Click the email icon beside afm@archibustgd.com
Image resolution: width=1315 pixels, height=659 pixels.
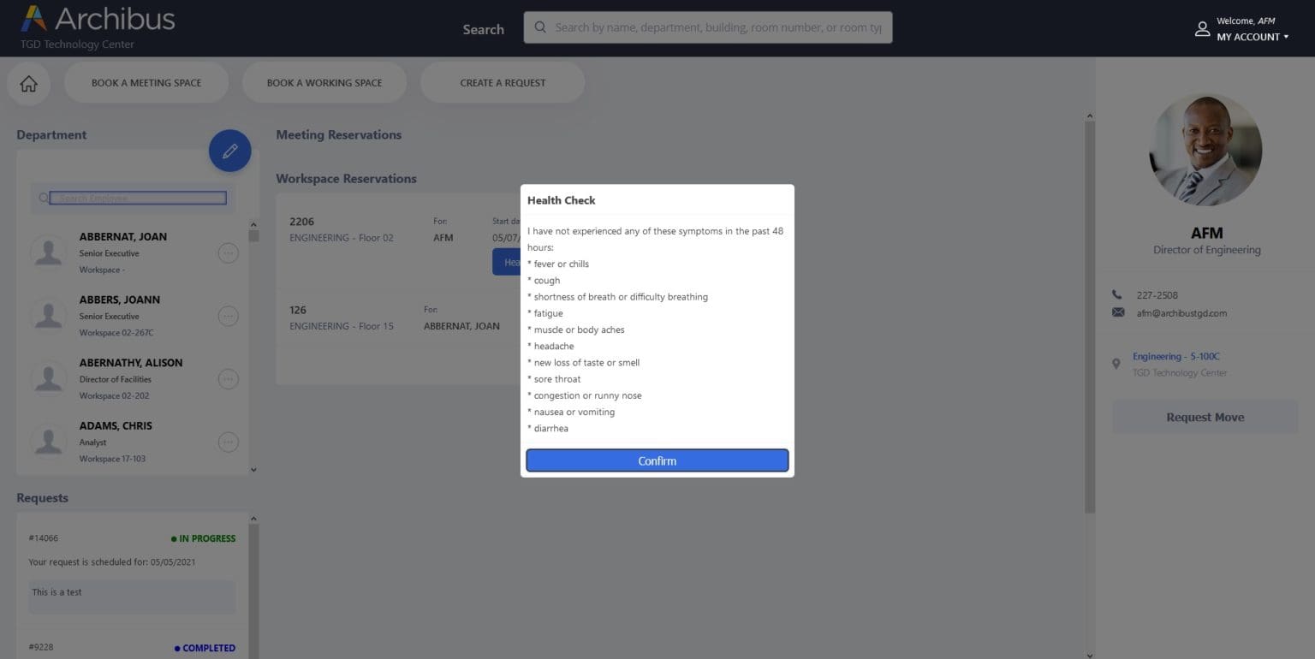point(1118,312)
